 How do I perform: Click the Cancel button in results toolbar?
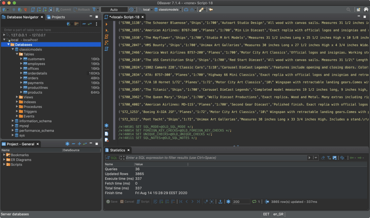pos(127,202)
